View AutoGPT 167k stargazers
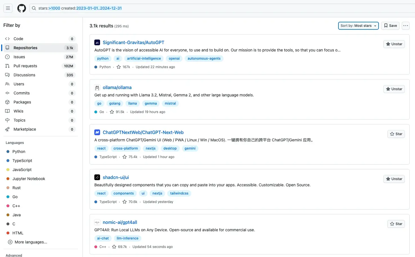 (x=123, y=67)
